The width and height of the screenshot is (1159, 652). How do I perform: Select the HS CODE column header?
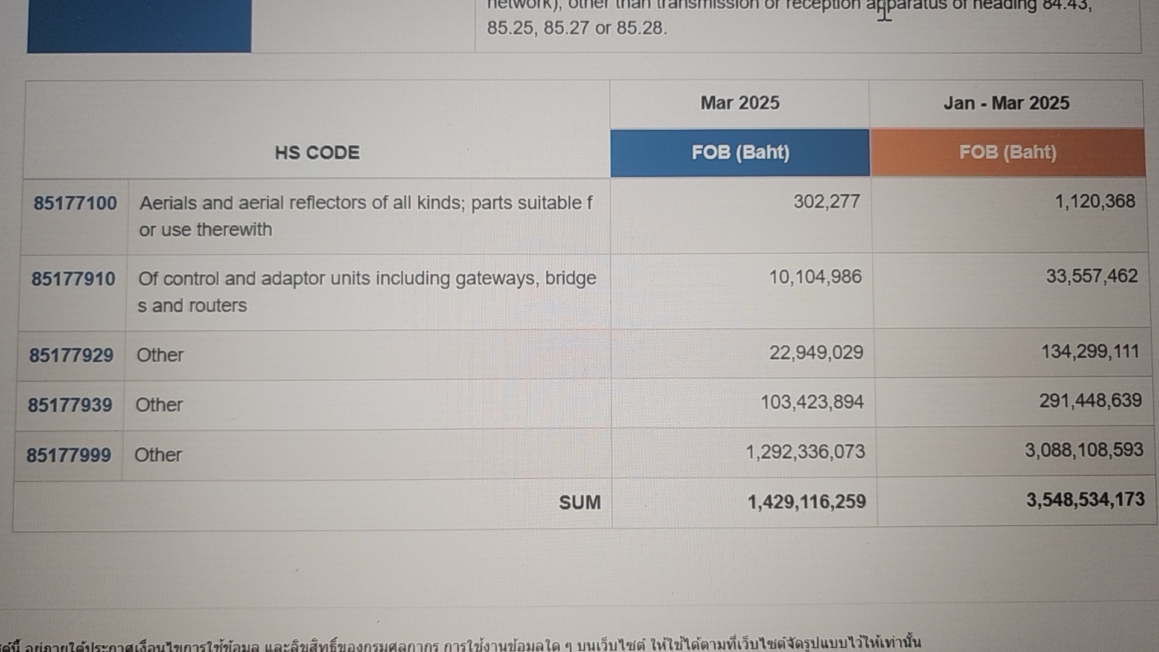pyautogui.click(x=317, y=152)
